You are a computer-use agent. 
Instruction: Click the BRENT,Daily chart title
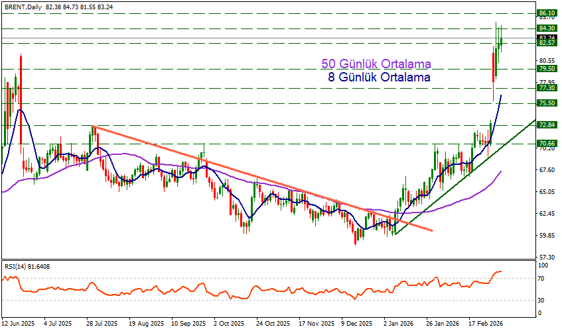click(x=23, y=5)
